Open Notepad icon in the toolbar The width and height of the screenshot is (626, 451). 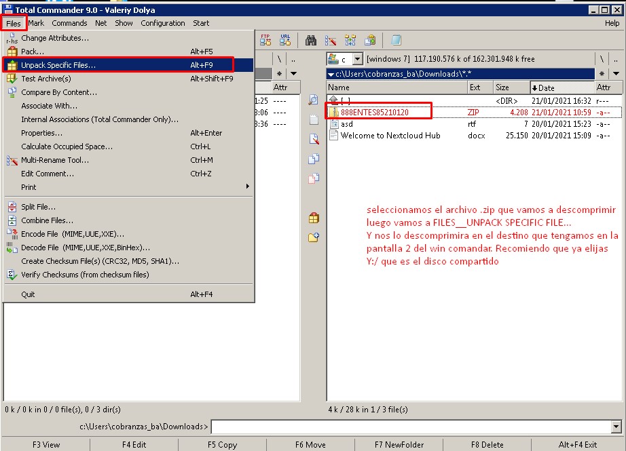(396, 40)
